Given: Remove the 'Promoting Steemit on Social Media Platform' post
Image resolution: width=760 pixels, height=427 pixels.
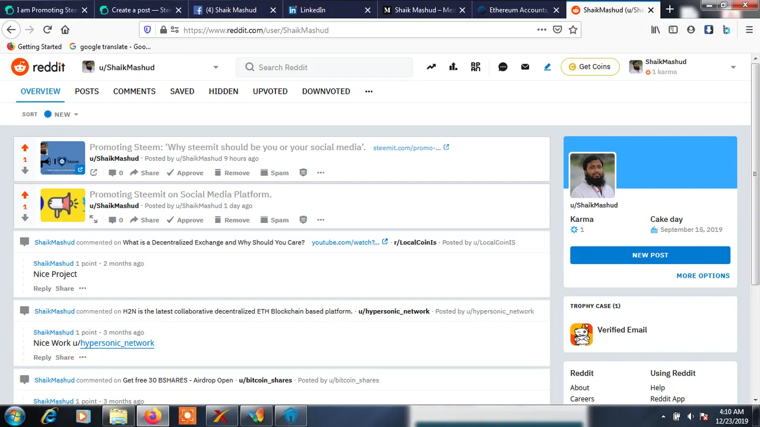Looking at the screenshot, I should coord(232,219).
